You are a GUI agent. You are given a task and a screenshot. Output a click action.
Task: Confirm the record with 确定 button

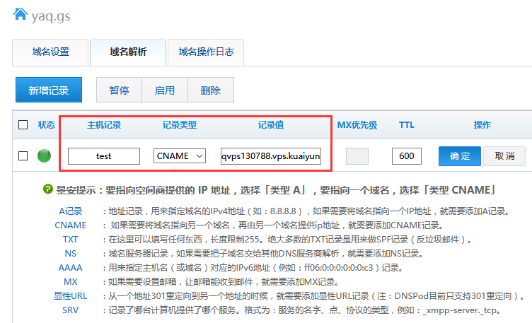click(460, 156)
